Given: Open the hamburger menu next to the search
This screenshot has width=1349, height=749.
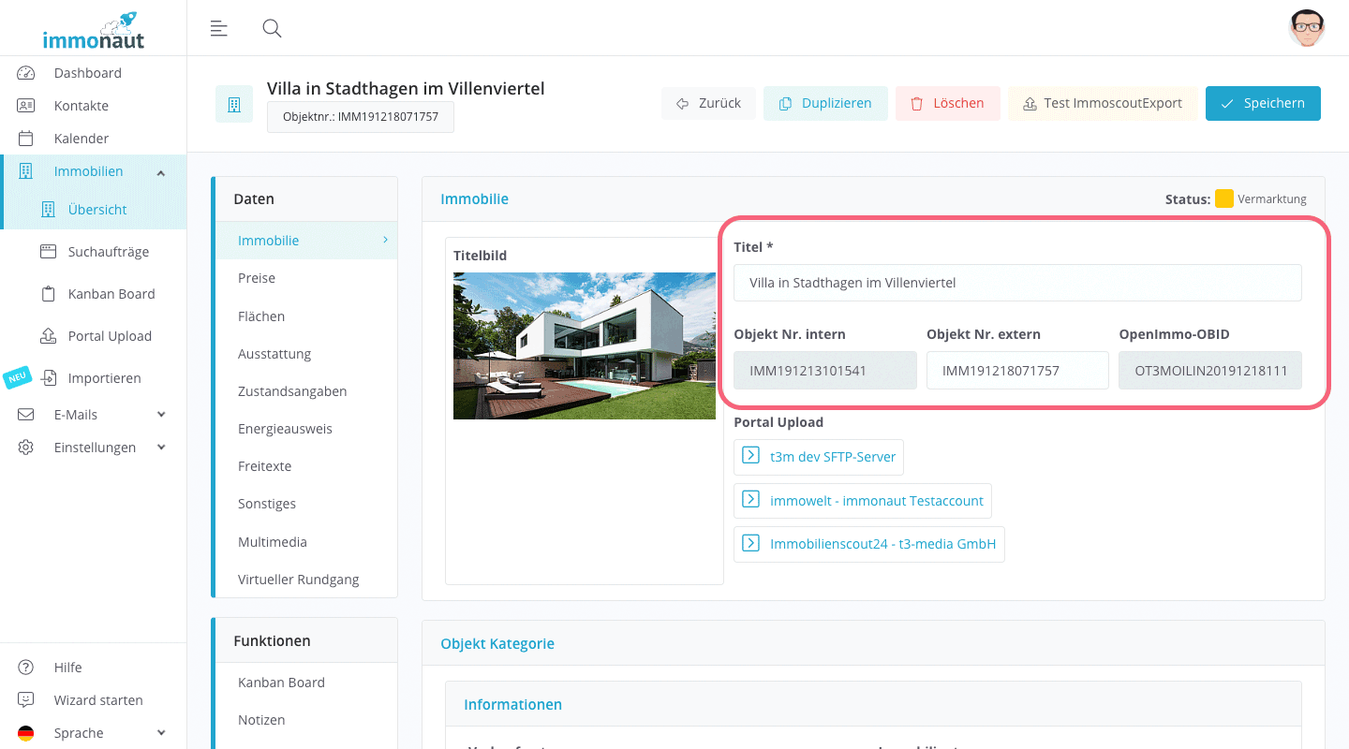Looking at the screenshot, I should coord(218,28).
